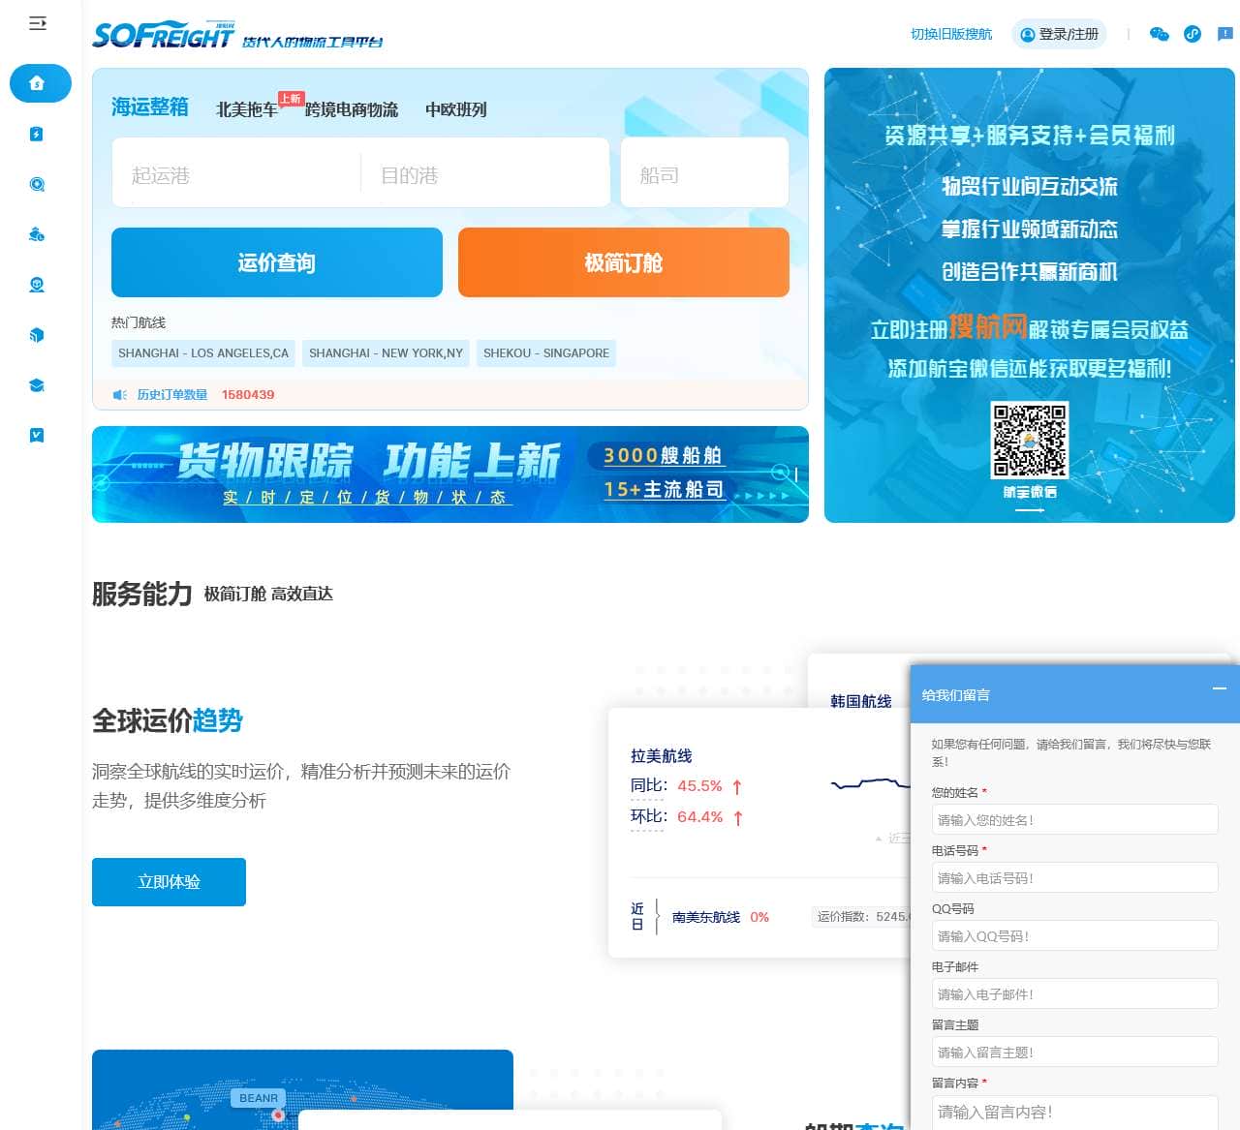Click the 您的姓名 input field

[x=1074, y=820]
